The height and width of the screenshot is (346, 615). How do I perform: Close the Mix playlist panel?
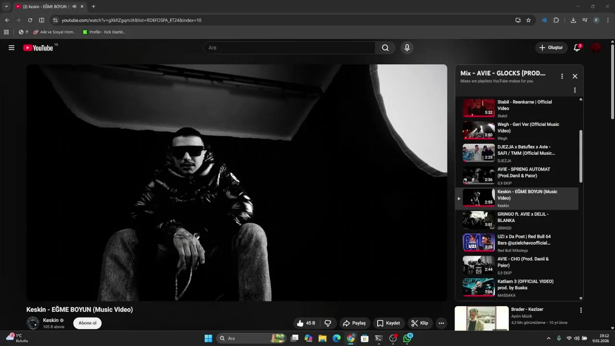click(x=575, y=76)
